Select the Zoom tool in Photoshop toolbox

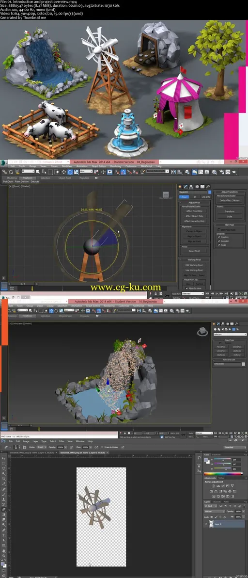pos(4,556)
